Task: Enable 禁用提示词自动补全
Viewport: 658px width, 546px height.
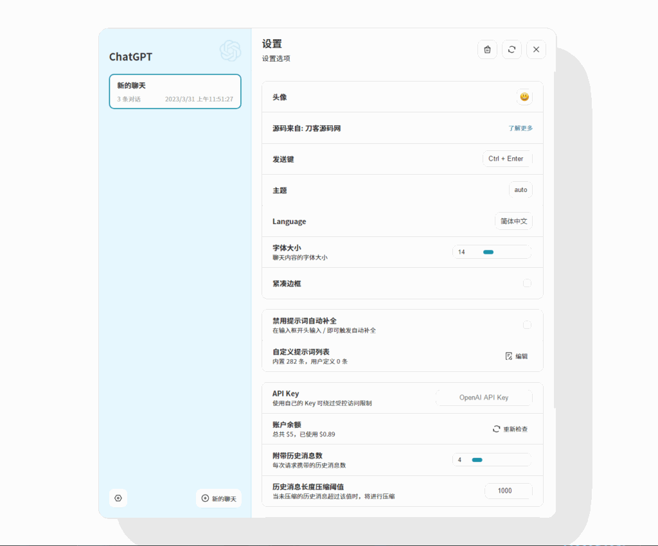Action: [x=527, y=324]
